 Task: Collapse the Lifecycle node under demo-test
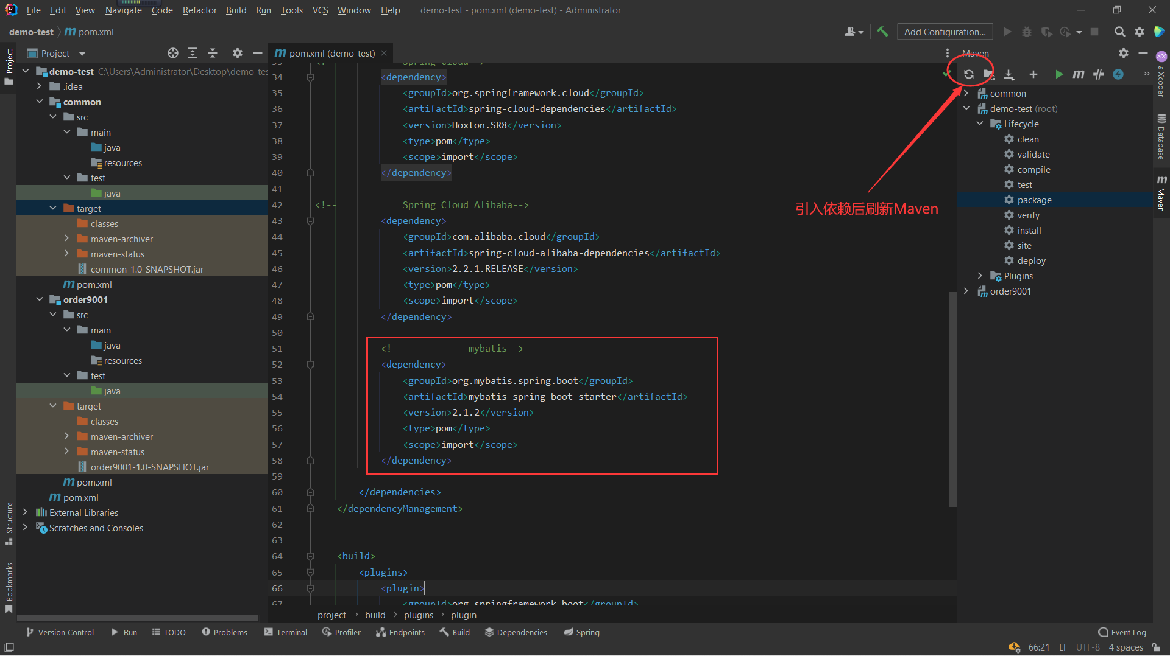click(x=980, y=124)
